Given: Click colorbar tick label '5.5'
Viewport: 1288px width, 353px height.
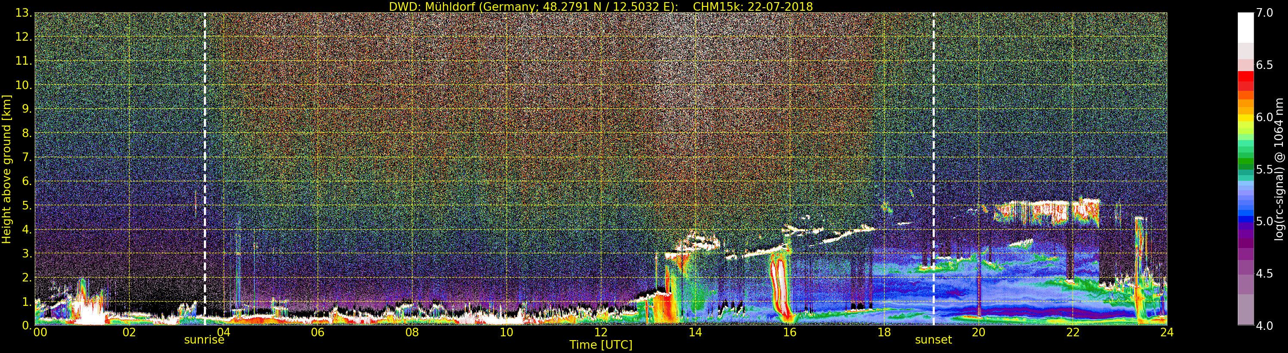Looking at the screenshot, I should tap(1264, 169).
